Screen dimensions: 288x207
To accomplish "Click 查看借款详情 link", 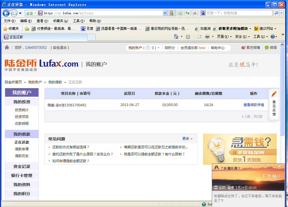I will pos(253,105).
